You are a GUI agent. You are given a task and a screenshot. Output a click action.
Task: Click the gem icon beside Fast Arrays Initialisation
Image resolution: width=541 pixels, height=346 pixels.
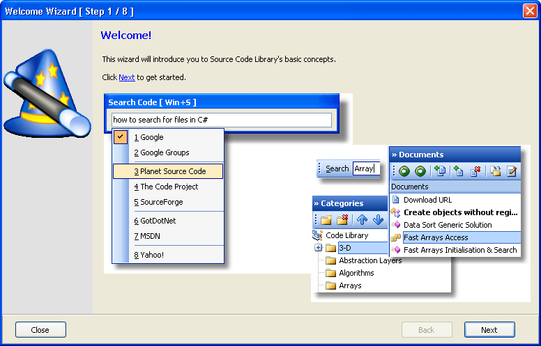[396, 250]
